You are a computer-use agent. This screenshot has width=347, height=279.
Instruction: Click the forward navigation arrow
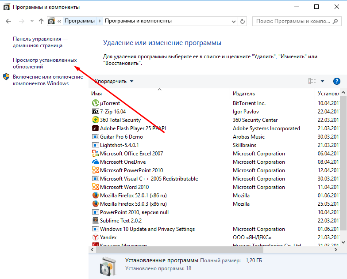21,21
